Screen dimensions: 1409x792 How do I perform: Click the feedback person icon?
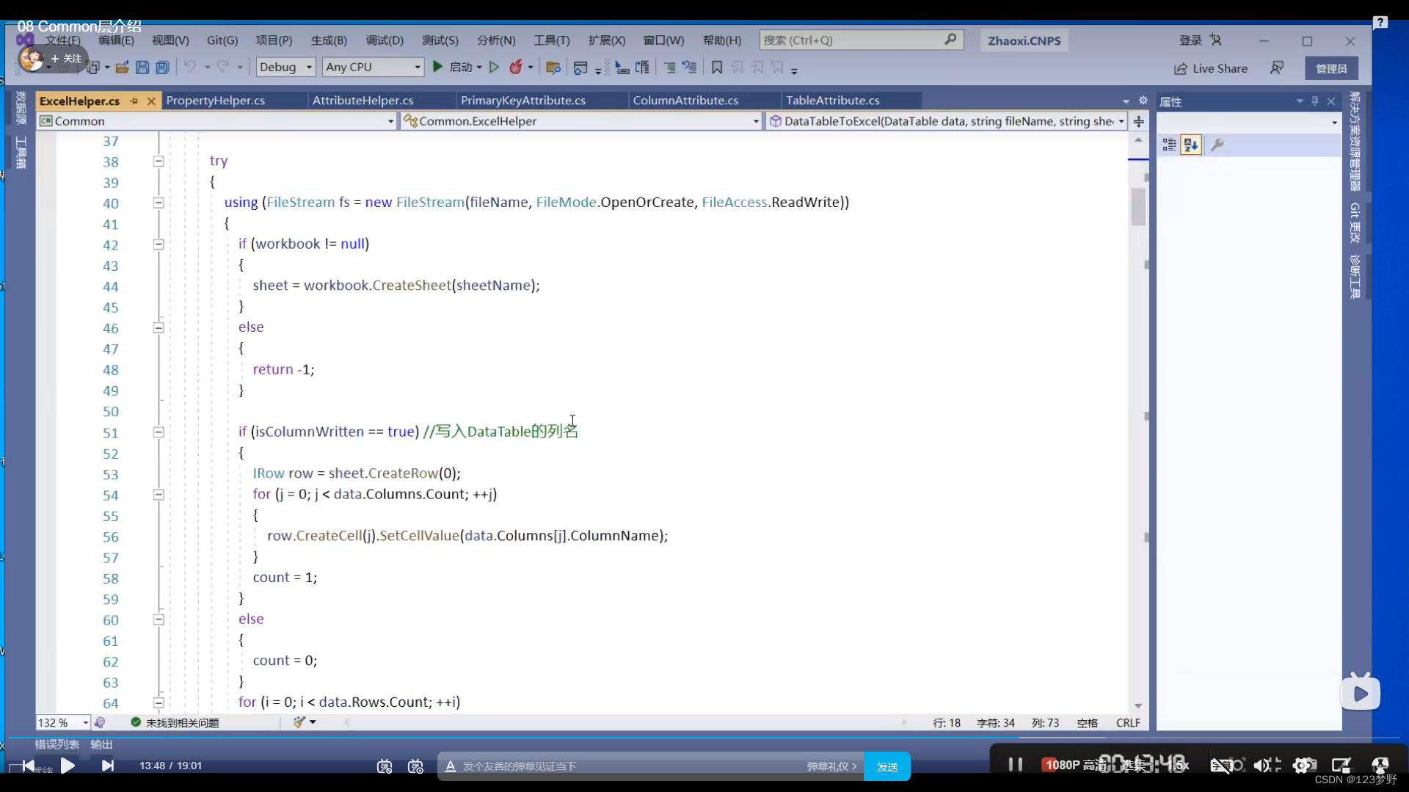coord(1277,68)
